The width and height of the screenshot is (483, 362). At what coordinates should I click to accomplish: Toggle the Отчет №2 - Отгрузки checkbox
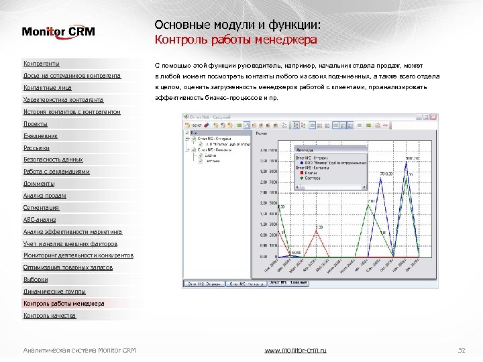pos(194,139)
